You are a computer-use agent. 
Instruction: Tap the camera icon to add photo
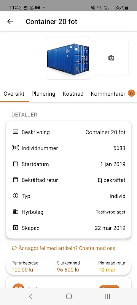click(x=111, y=58)
